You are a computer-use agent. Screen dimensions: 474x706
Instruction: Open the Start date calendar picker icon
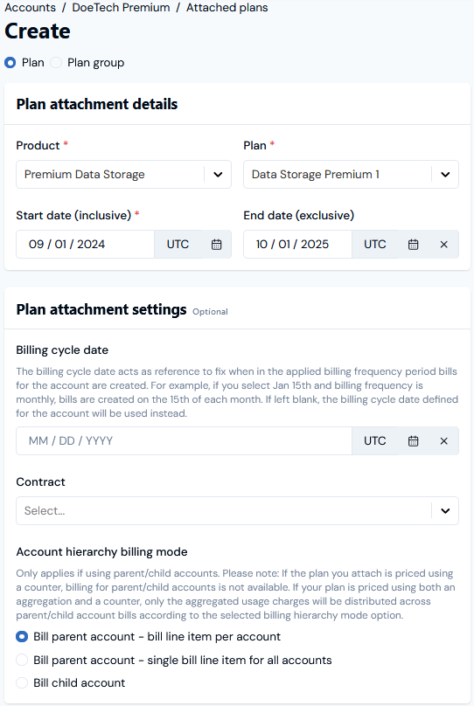[217, 245]
